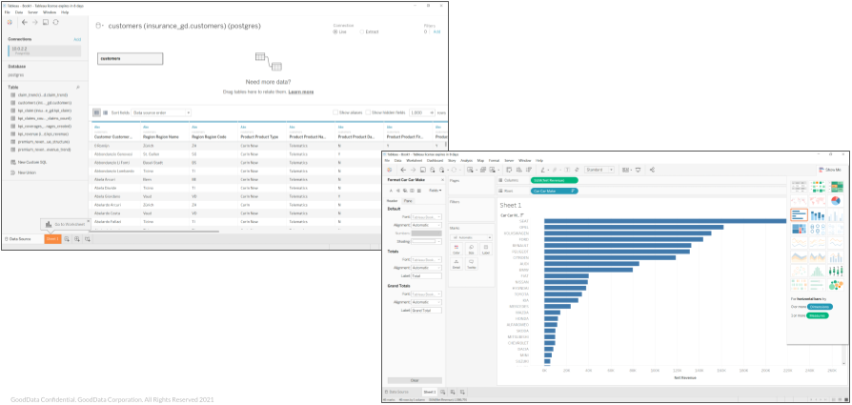Select pie chart in Show Me panel

(836, 201)
